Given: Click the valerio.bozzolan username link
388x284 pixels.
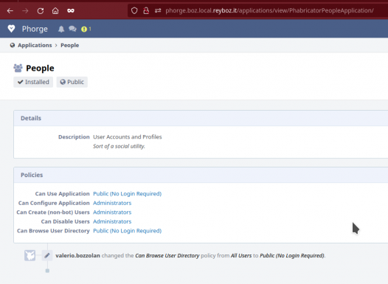Looking at the screenshot, I should 77,255.
